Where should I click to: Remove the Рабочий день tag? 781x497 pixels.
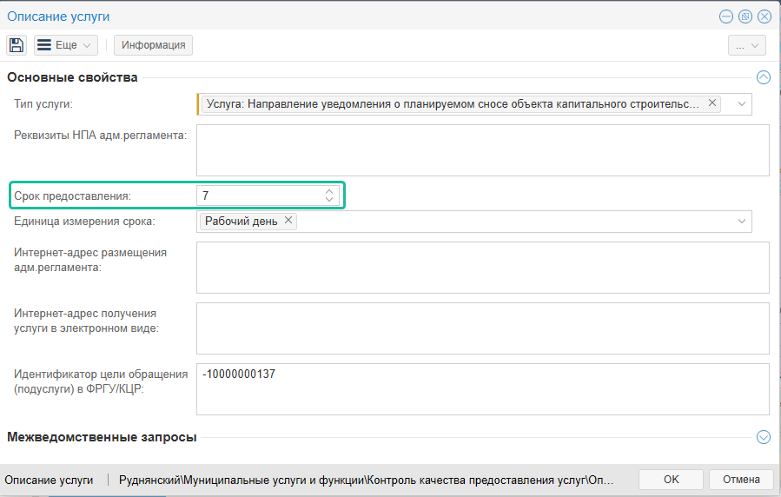(x=288, y=221)
